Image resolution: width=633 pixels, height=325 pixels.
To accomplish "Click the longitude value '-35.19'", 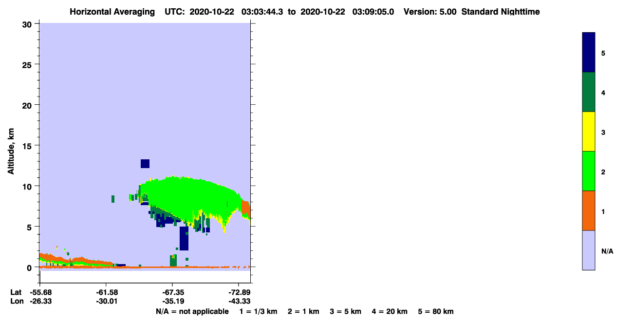I will 172,302.
